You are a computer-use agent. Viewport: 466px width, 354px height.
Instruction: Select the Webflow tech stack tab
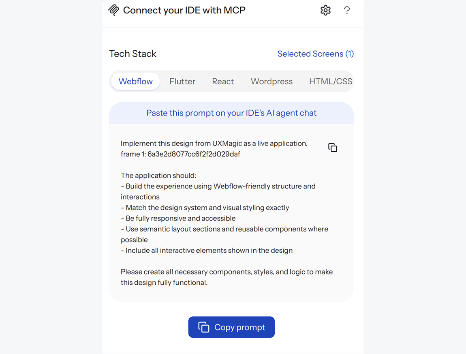pyautogui.click(x=135, y=81)
